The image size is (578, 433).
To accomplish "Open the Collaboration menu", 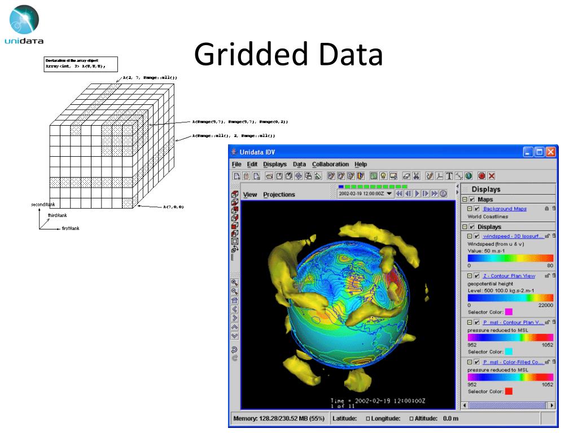I will [330, 164].
